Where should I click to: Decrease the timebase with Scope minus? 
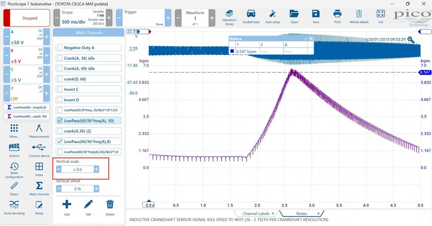(x=57, y=18)
